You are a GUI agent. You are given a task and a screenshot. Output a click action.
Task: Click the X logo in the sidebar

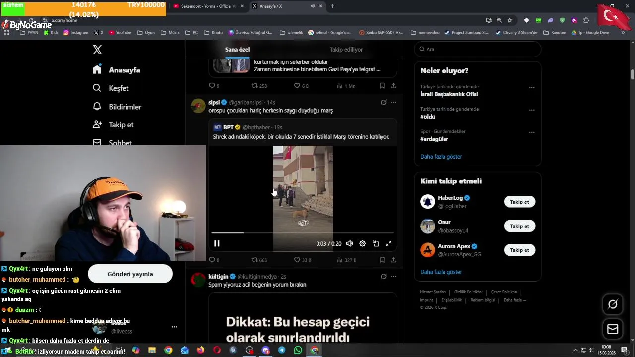pos(97,50)
